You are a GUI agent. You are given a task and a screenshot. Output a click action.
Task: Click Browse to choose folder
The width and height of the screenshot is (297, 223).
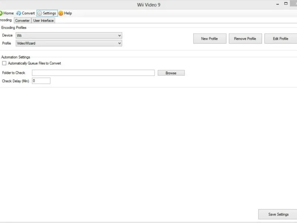[x=171, y=73]
